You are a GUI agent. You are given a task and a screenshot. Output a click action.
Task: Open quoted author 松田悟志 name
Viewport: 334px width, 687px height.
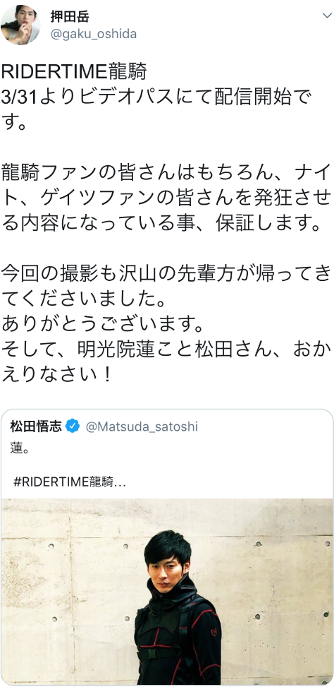(36, 426)
